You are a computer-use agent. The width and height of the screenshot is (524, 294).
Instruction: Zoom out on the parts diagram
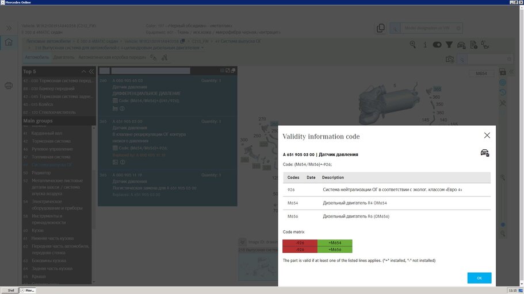click(x=503, y=233)
